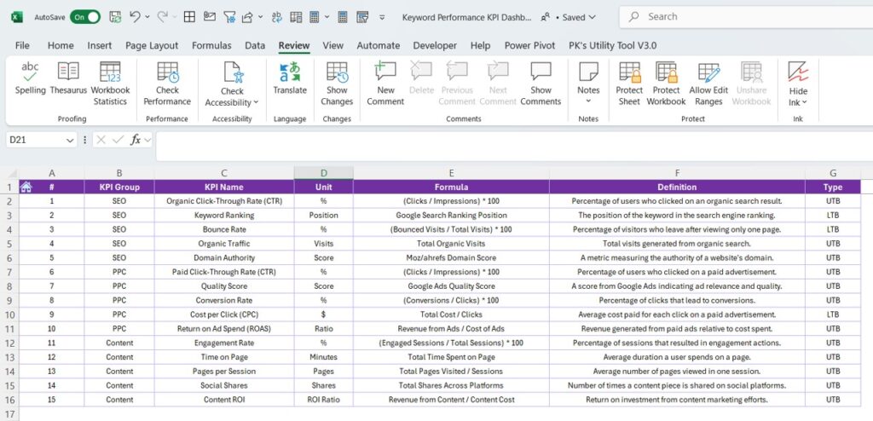Image resolution: width=873 pixels, height=421 pixels.
Task: Select the cell 'Total Organic Visits'
Action: (451, 244)
